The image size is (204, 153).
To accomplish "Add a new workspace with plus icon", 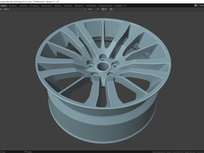I will [x=125, y=6].
